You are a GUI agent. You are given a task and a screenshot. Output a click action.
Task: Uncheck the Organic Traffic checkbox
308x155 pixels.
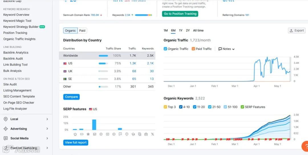coord(165,49)
